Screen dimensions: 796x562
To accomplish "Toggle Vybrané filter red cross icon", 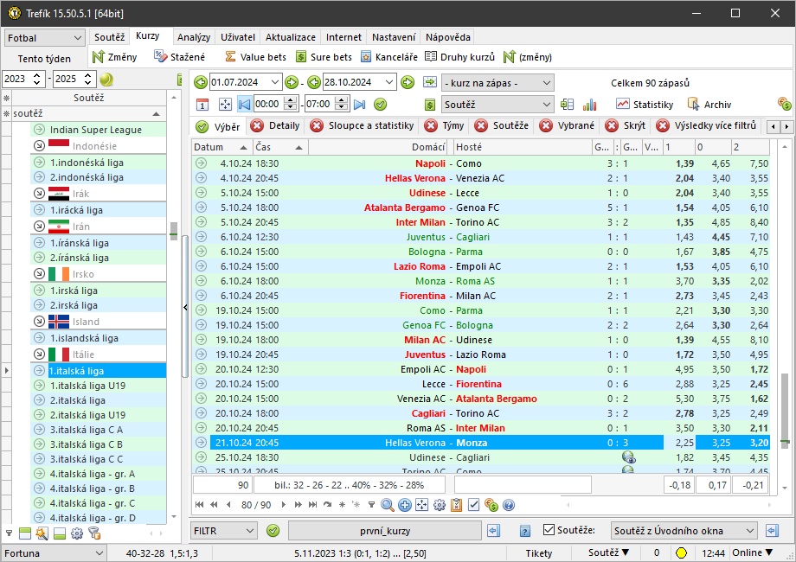I will [x=546, y=125].
